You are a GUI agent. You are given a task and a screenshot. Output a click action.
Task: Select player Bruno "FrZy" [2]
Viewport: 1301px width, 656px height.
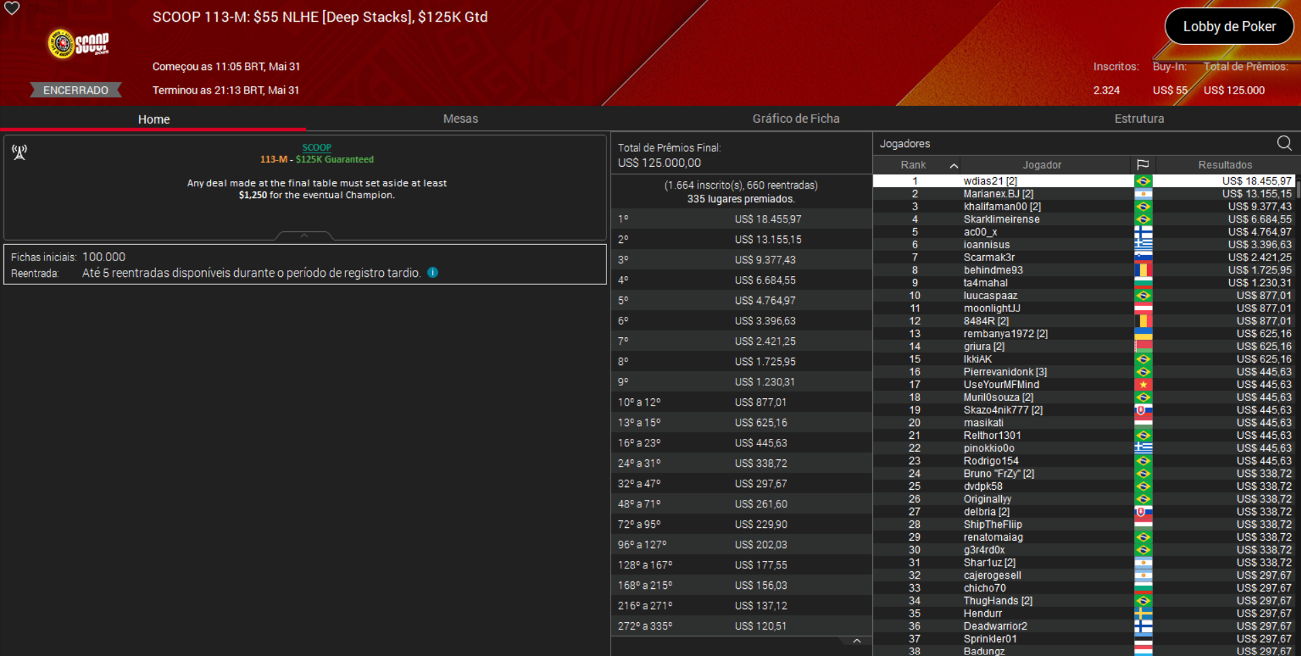tap(998, 474)
